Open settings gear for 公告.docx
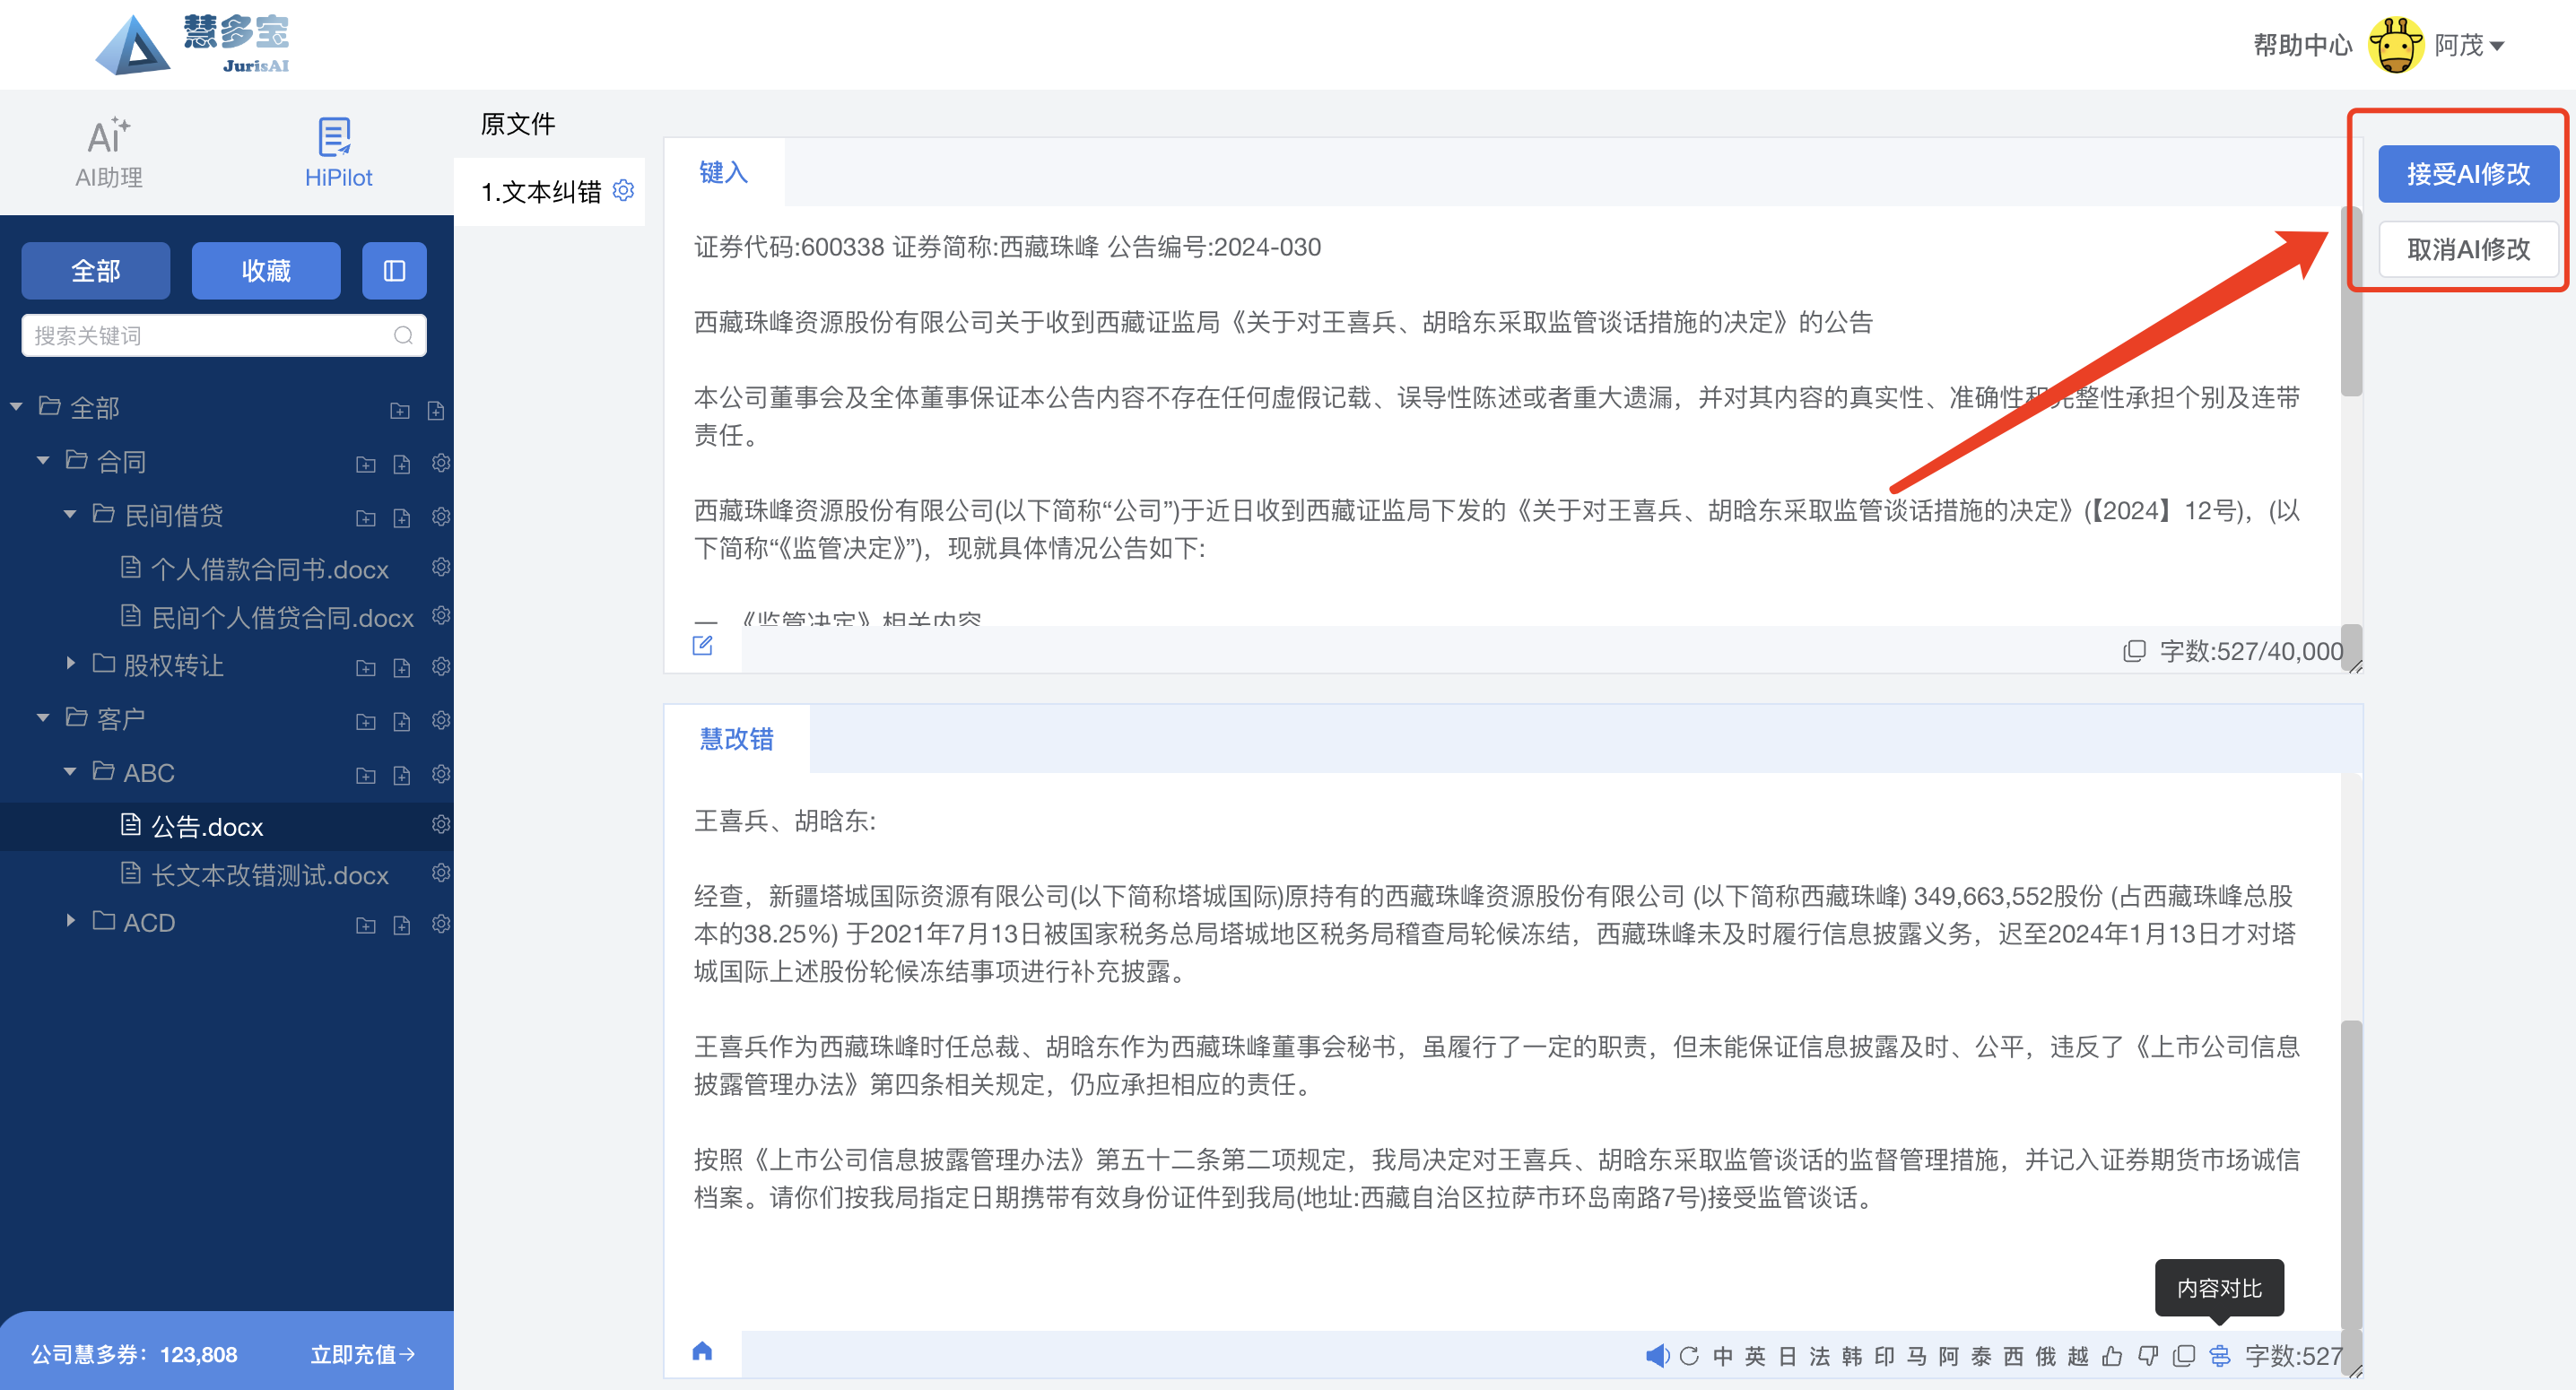Screen dimensions: 2576x1390 click(x=441, y=823)
